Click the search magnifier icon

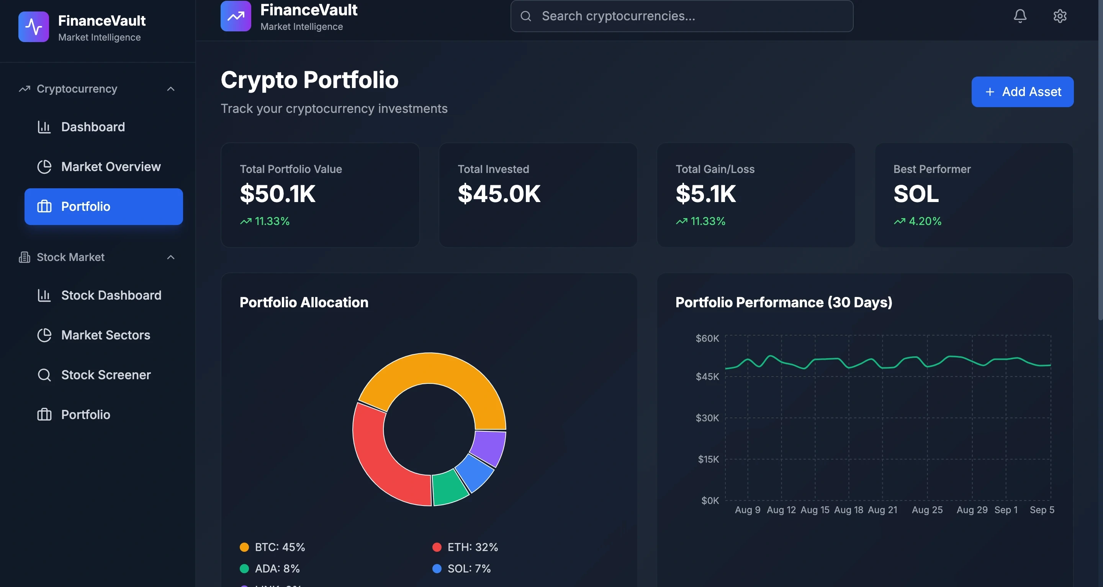526,16
